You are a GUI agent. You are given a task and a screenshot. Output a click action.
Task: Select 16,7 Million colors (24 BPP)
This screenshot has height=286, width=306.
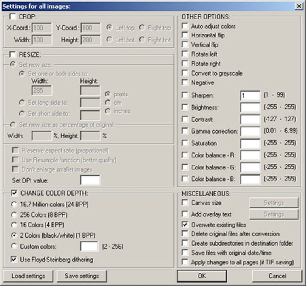tap(14, 204)
